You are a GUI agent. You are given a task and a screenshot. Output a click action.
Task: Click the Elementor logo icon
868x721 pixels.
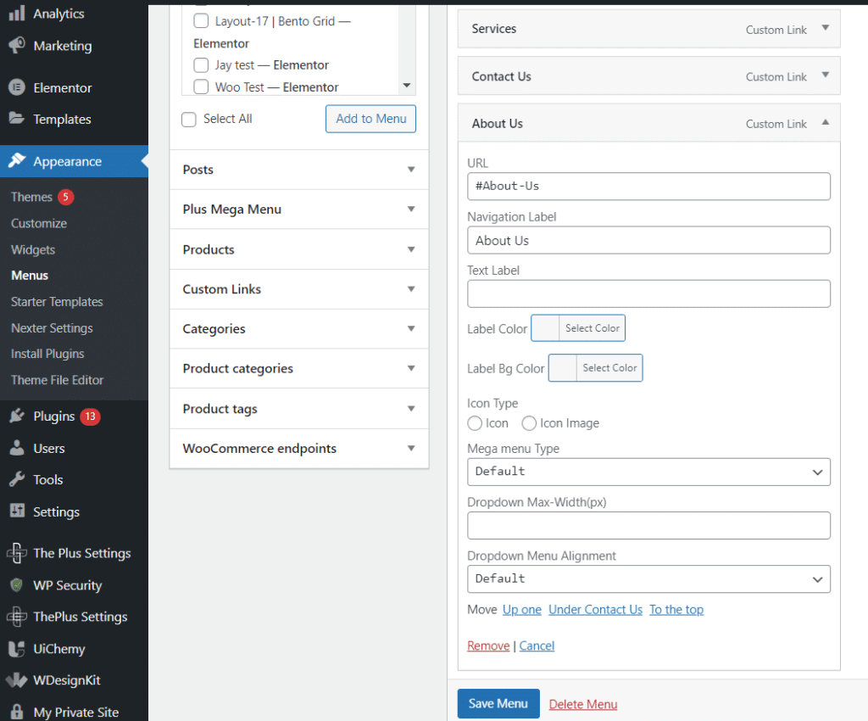click(17, 87)
